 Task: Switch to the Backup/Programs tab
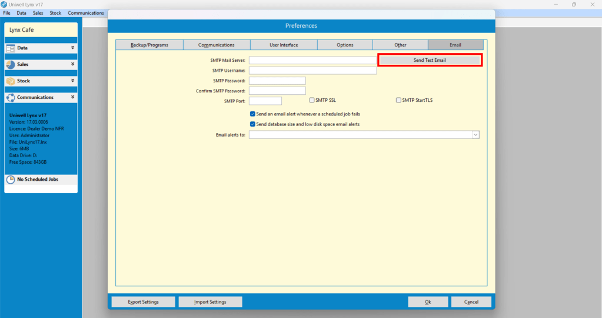click(x=149, y=45)
